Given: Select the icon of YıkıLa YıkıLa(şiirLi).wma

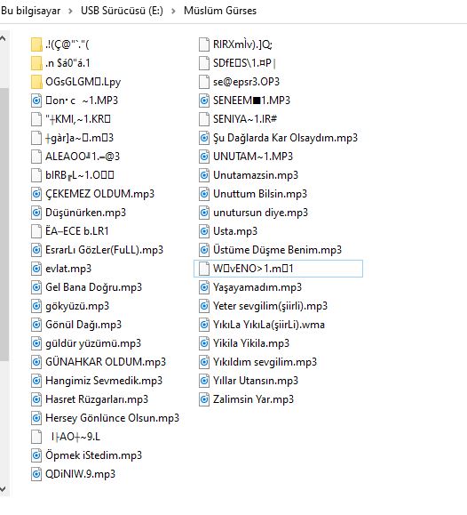Looking at the screenshot, I should tap(204, 325).
